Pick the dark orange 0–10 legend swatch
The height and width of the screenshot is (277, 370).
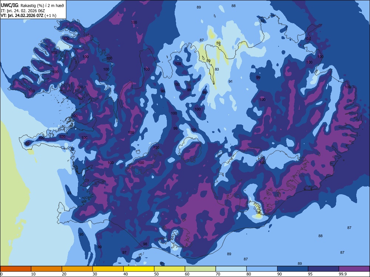(16, 269)
